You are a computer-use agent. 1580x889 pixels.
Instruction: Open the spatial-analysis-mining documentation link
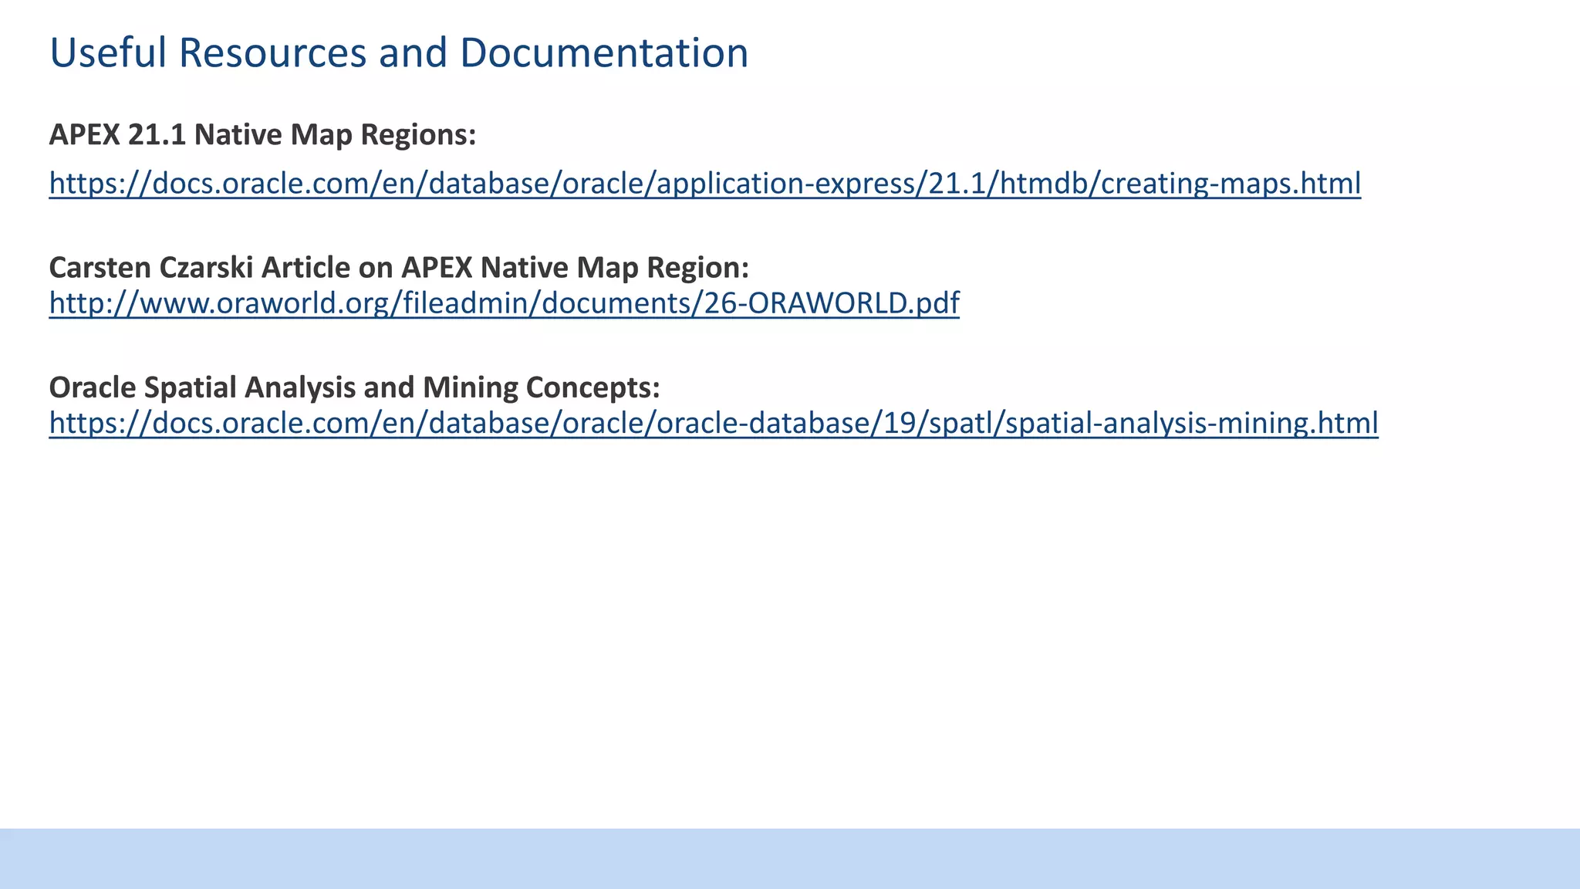pos(714,423)
